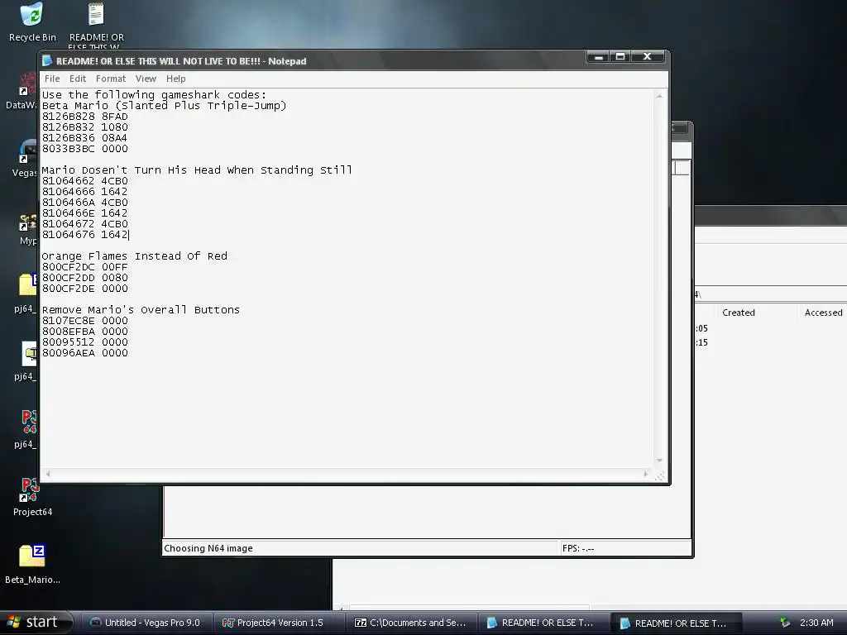
Task: Click the code line '8106466E 1642'
Action: point(85,213)
